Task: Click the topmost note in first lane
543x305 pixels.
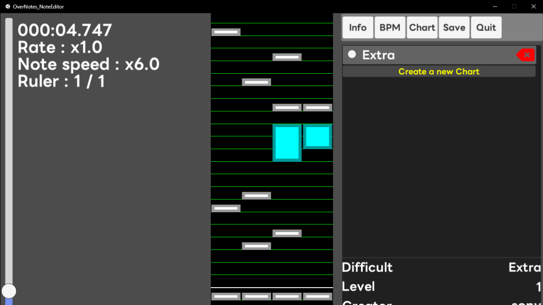Action: pyautogui.click(x=226, y=32)
